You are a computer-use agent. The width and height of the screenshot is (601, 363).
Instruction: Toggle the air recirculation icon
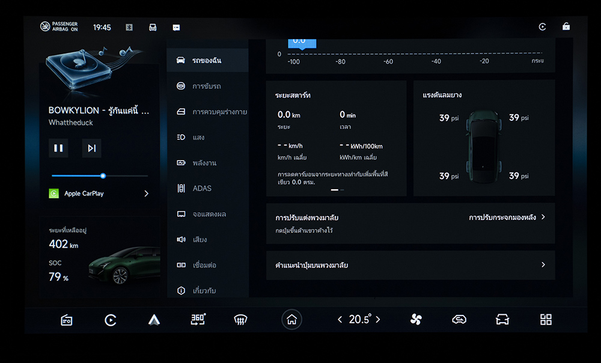tap(459, 319)
